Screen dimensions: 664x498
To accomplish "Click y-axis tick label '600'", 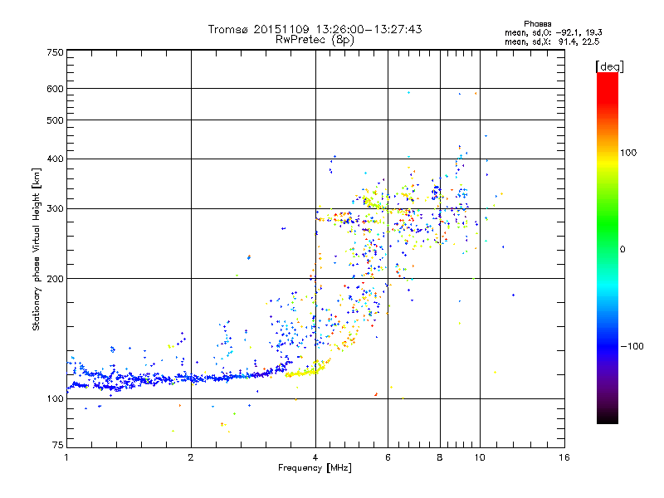I will [56, 89].
